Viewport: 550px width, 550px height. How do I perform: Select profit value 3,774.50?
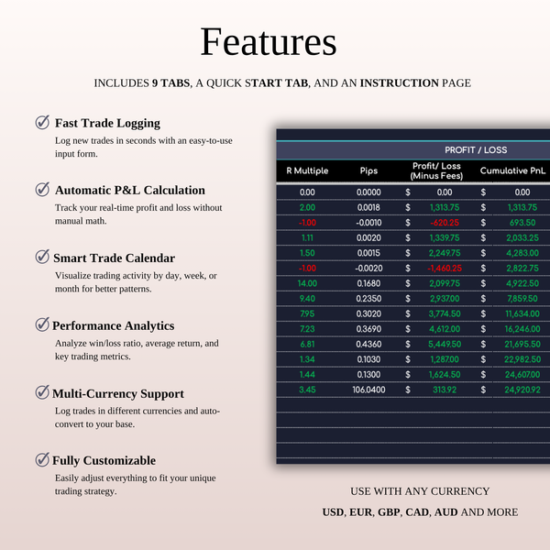tap(445, 313)
